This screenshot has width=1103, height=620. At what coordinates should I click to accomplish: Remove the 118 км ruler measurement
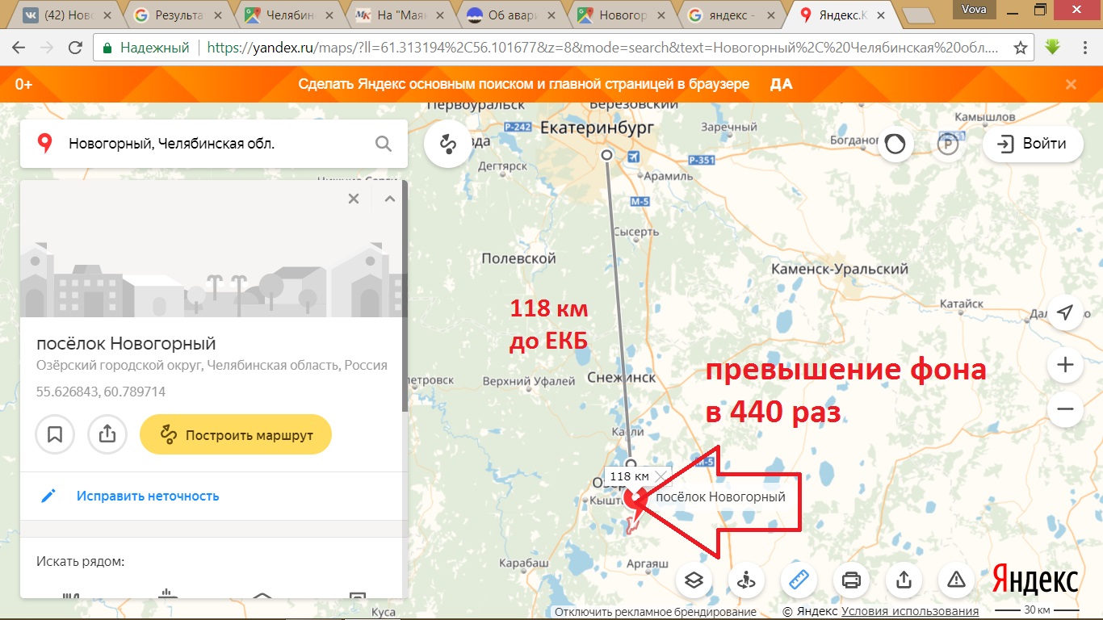pyautogui.click(x=661, y=476)
